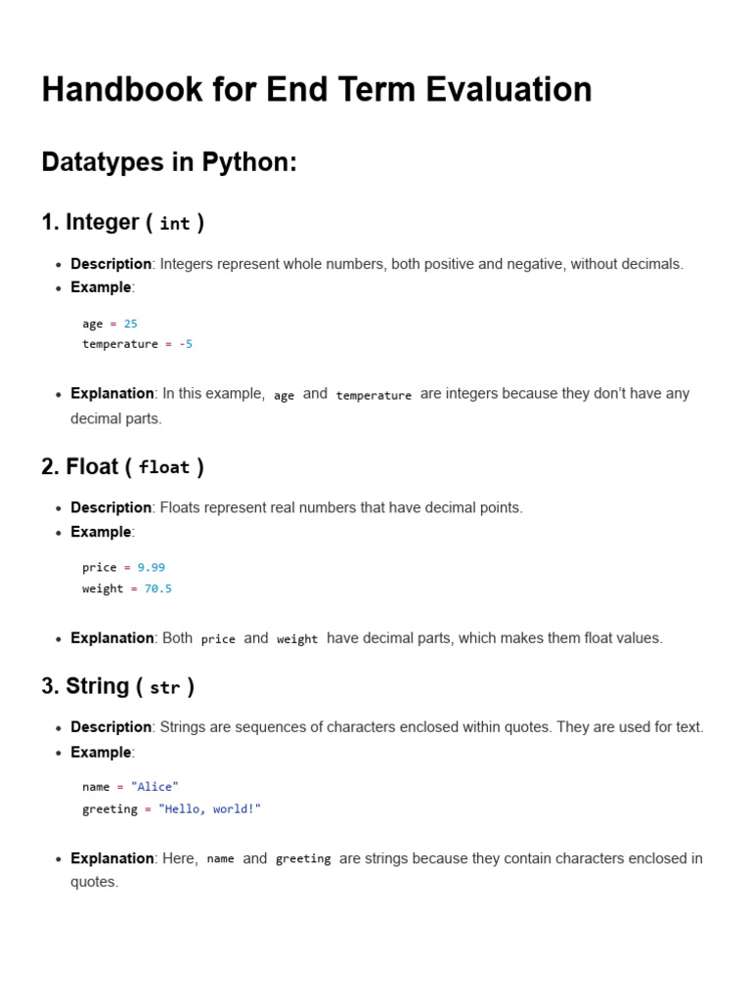Click the Float description about decimal points
751x1001 pixels.
pyautogui.click(x=296, y=508)
